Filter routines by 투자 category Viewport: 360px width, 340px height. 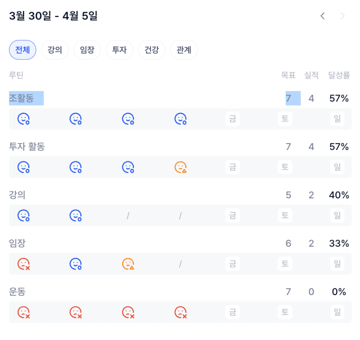point(119,50)
